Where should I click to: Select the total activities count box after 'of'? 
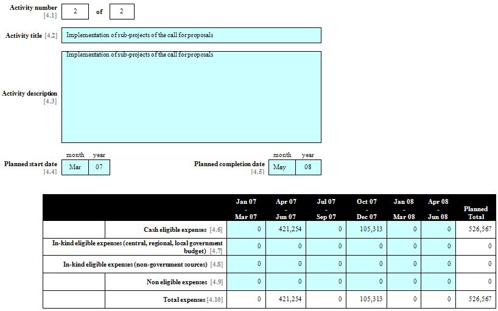click(122, 12)
